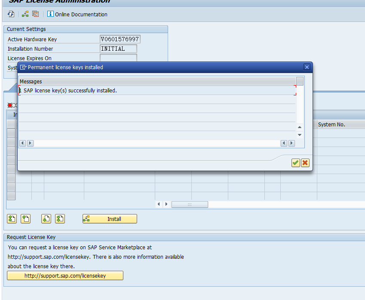This screenshot has height=300, width=365.
Task: Click the right arrow at the bottom-left of messages
Action: pos(30,143)
